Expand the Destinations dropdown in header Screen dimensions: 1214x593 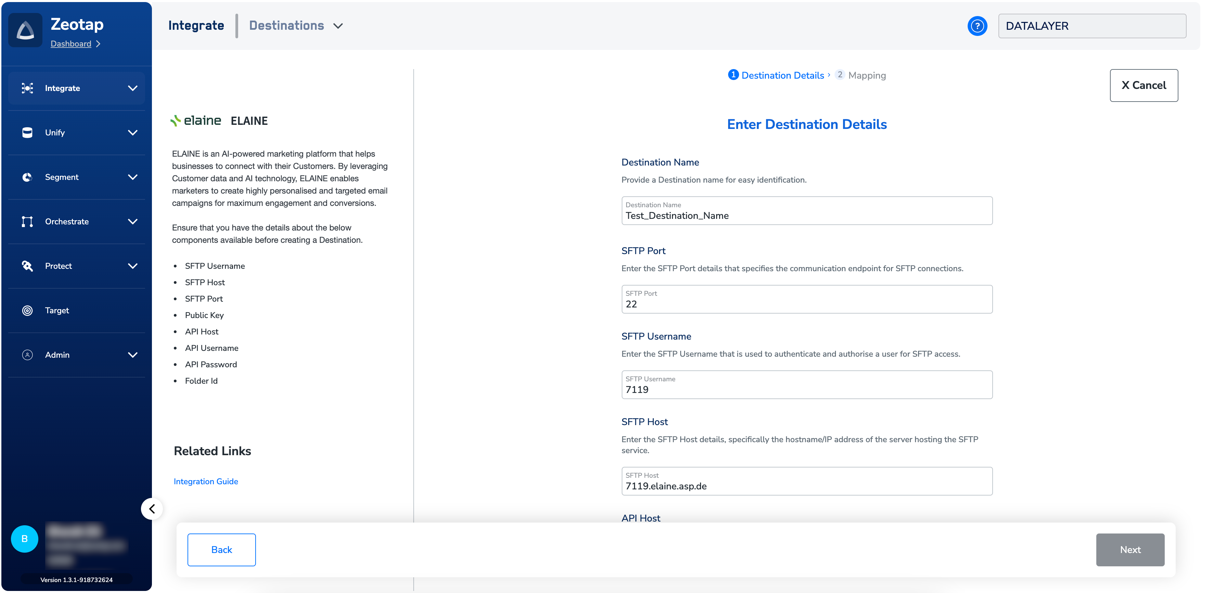pos(338,26)
